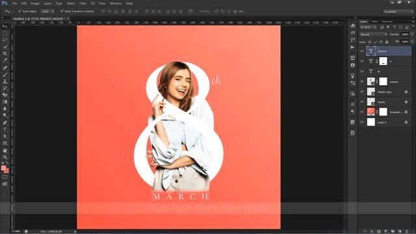Hide the 8 text layer
The image size is (416, 234).
tap(362, 61)
